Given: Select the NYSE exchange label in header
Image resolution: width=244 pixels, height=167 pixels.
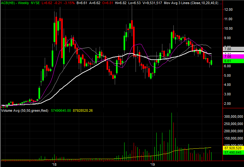Looking at the screenshot, I should point(35,3).
